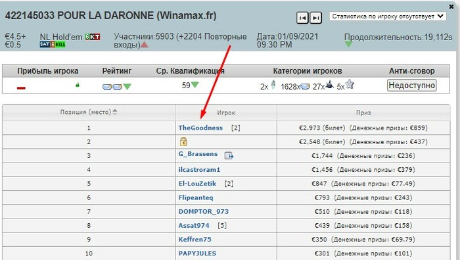Click the NL Hold'em game type text

click(x=61, y=37)
